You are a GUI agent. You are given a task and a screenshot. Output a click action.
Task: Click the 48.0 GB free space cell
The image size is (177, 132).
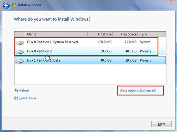coord(130,51)
